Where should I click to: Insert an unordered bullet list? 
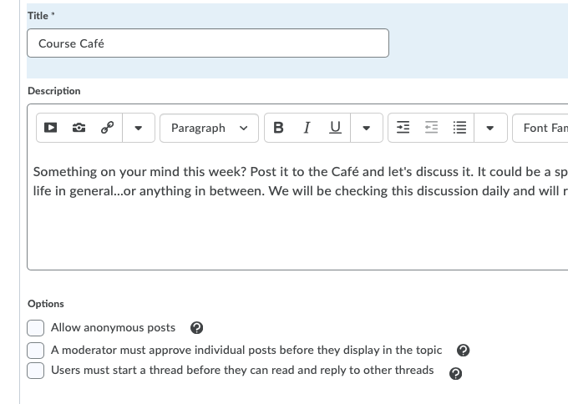459,128
